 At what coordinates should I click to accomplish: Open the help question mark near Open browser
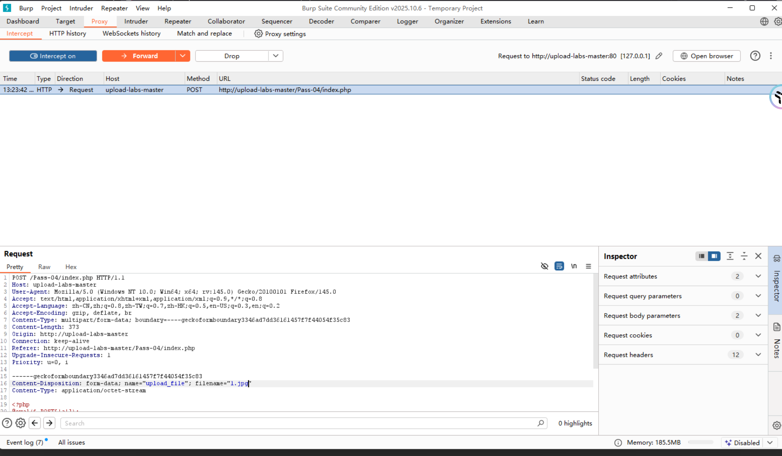coord(755,56)
